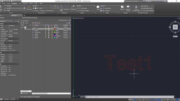Screen dimensions: 180x101
Task: Toggle On state of layer 0
Action: (x=46, y=27)
